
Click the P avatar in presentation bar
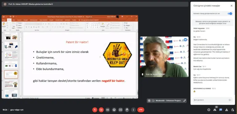pos(5,4)
